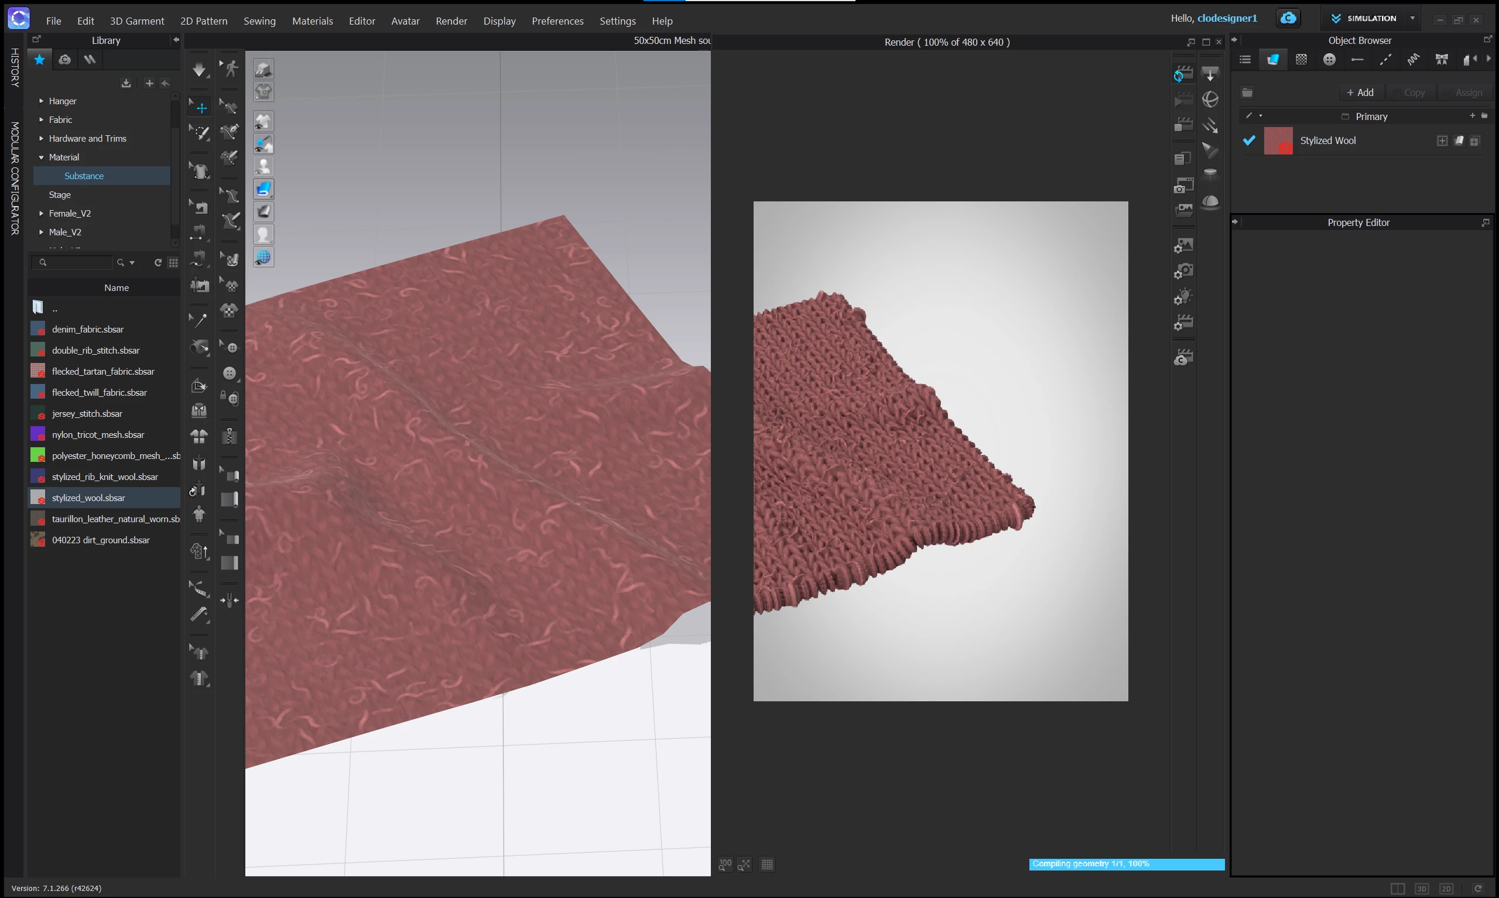Open the Materials menu

click(312, 21)
